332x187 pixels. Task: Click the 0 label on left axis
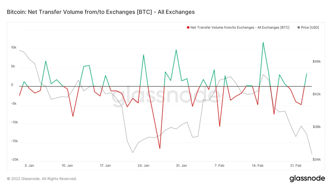tap(12, 85)
